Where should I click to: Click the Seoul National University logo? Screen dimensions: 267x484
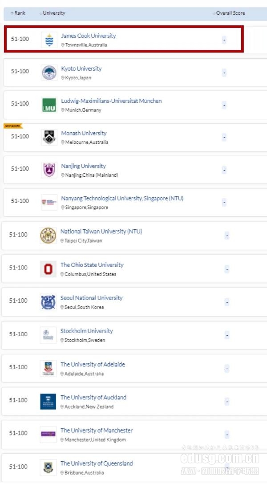(x=48, y=302)
